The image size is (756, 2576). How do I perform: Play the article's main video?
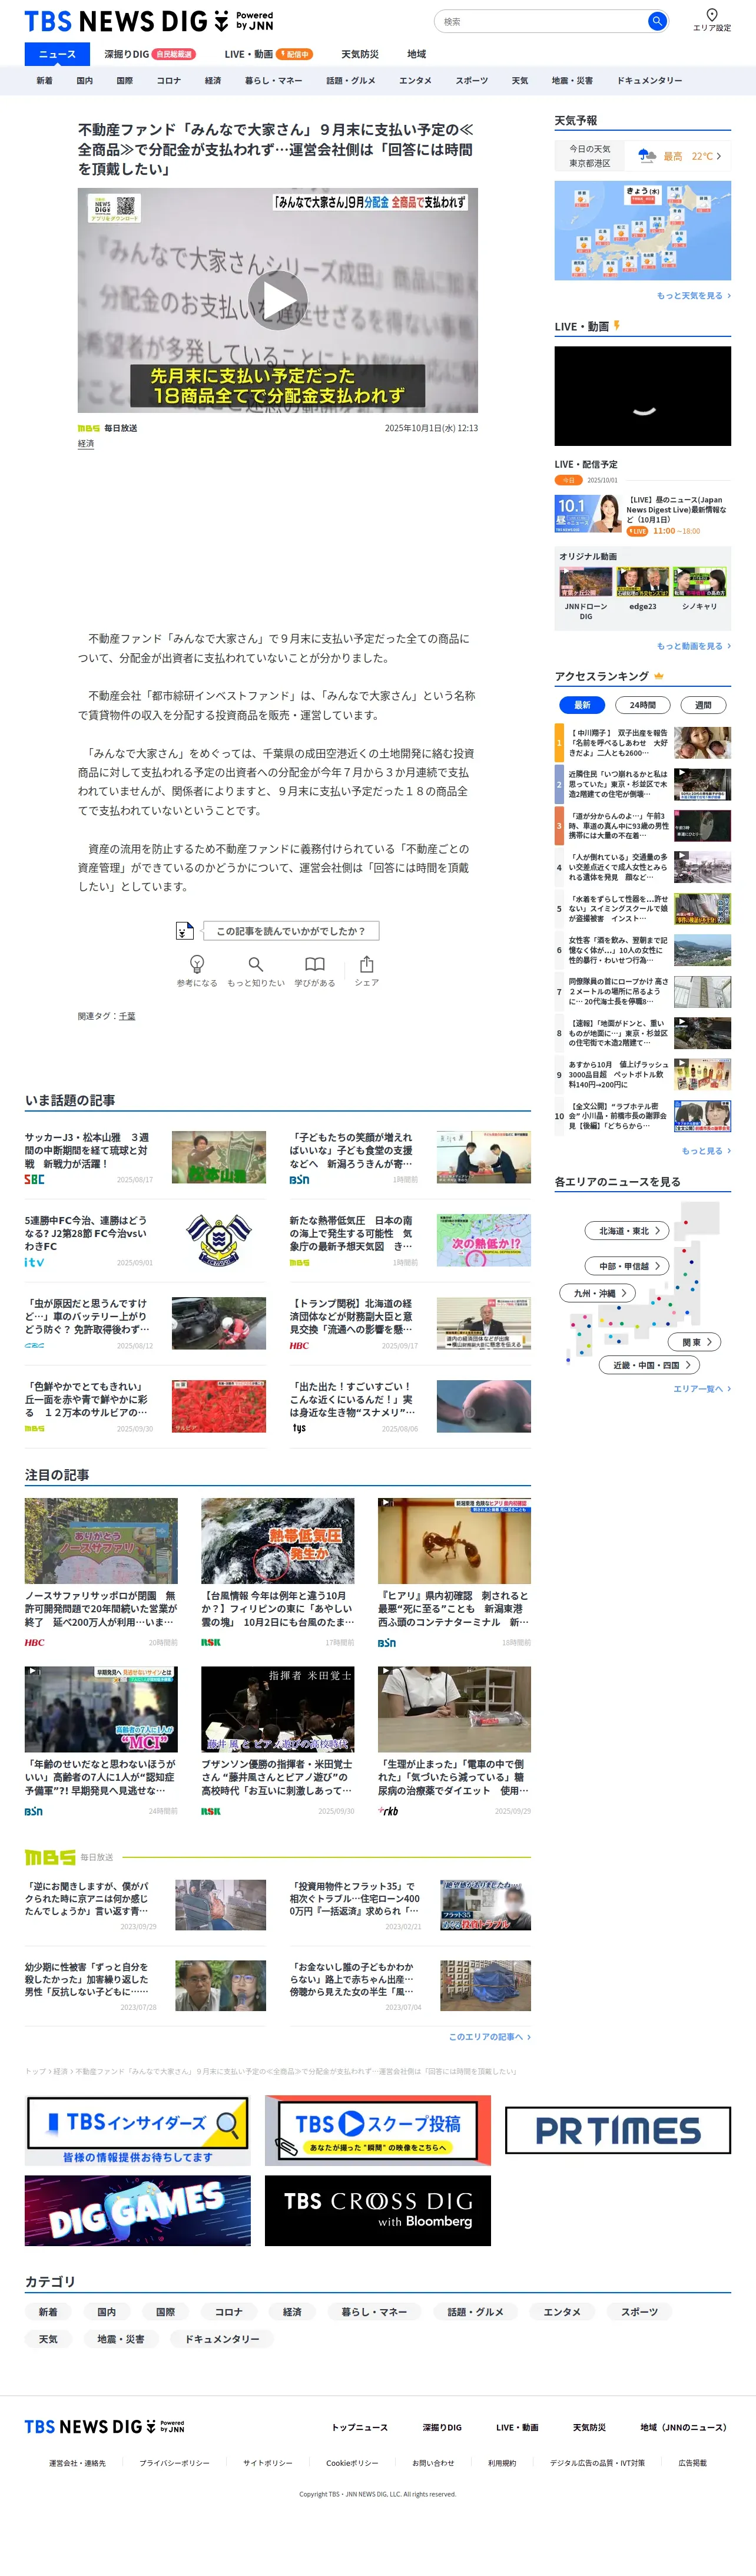(277, 300)
